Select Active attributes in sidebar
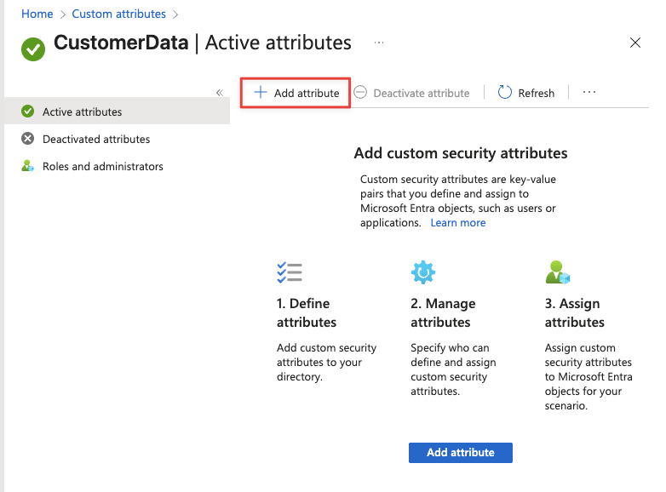 click(82, 112)
